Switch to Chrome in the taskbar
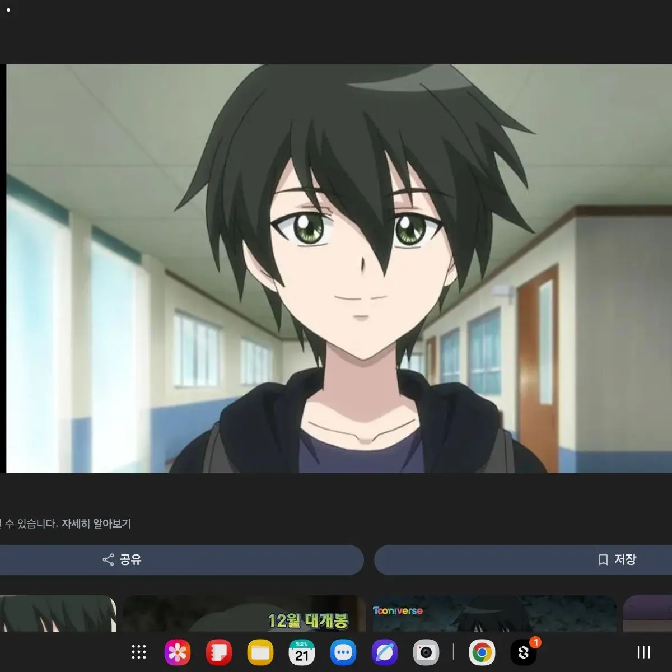 pyautogui.click(x=482, y=652)
